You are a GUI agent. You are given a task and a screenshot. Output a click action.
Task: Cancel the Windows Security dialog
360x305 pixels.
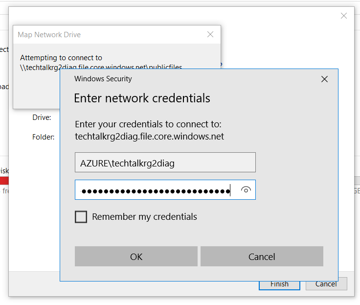pos(262,257)
